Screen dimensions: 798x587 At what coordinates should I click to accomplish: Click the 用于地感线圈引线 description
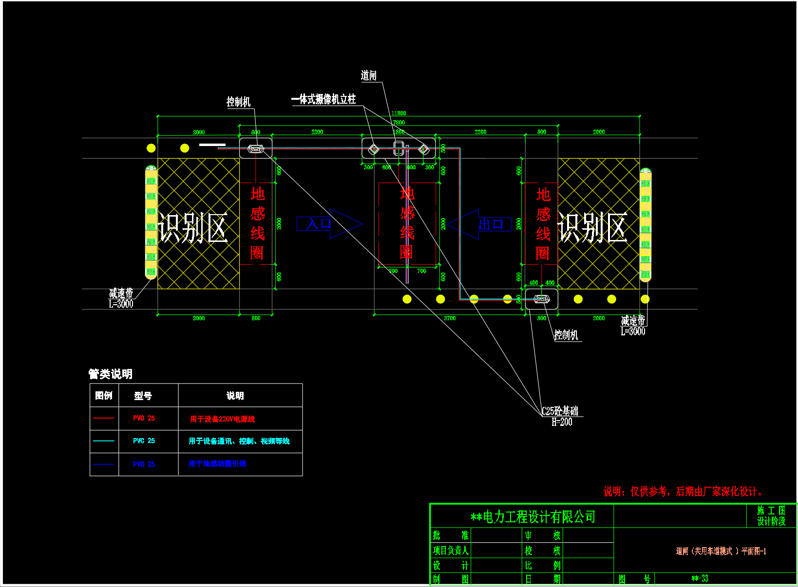[217, 463]
